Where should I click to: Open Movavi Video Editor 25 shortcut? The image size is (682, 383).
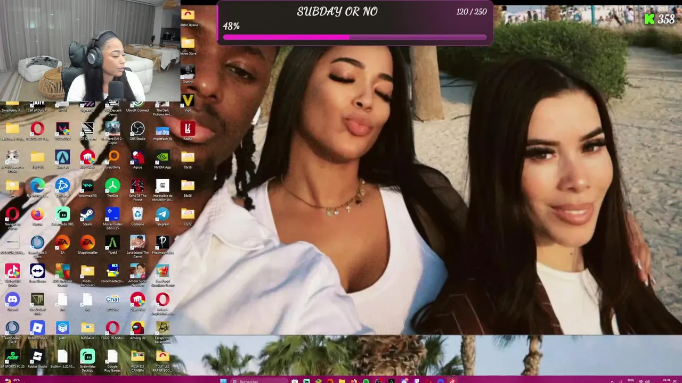point(112,218)
